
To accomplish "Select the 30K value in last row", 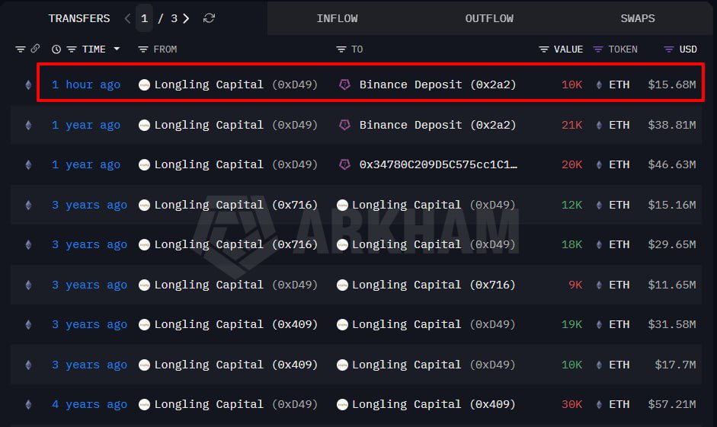I will (x=571, y=405).
